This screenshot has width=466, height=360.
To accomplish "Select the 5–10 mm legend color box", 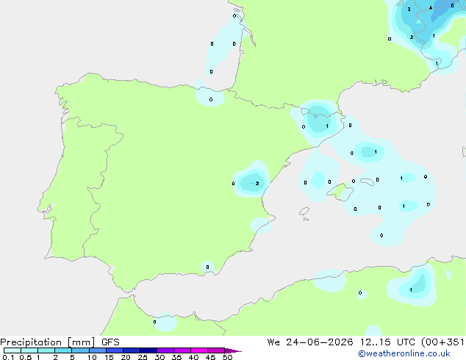I will click(80, 350).
